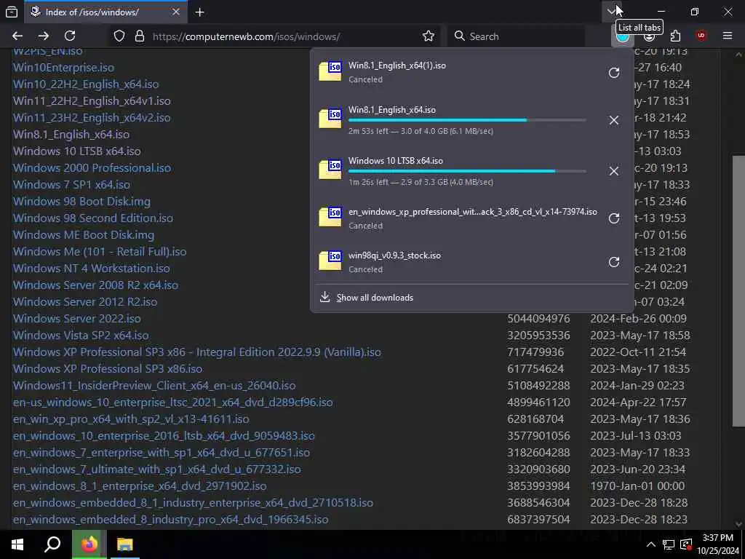Image resolution: width=745 pixels, height=559 pixels.
Task: Open the Firefox application menu
Action: 728,36
